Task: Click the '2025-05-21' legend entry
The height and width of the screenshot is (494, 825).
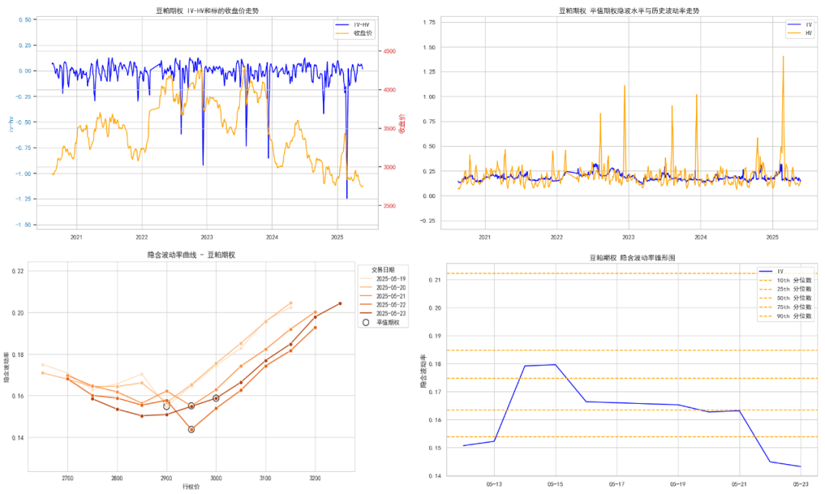Action: (383, 296)
